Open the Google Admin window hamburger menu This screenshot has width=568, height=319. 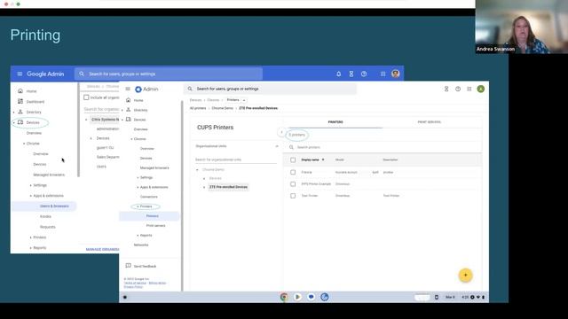(20, 74)
